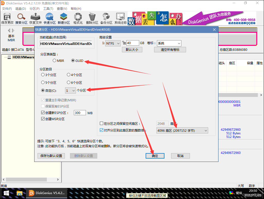
Task: Click the 容量 column header
Action: point(250,63)
